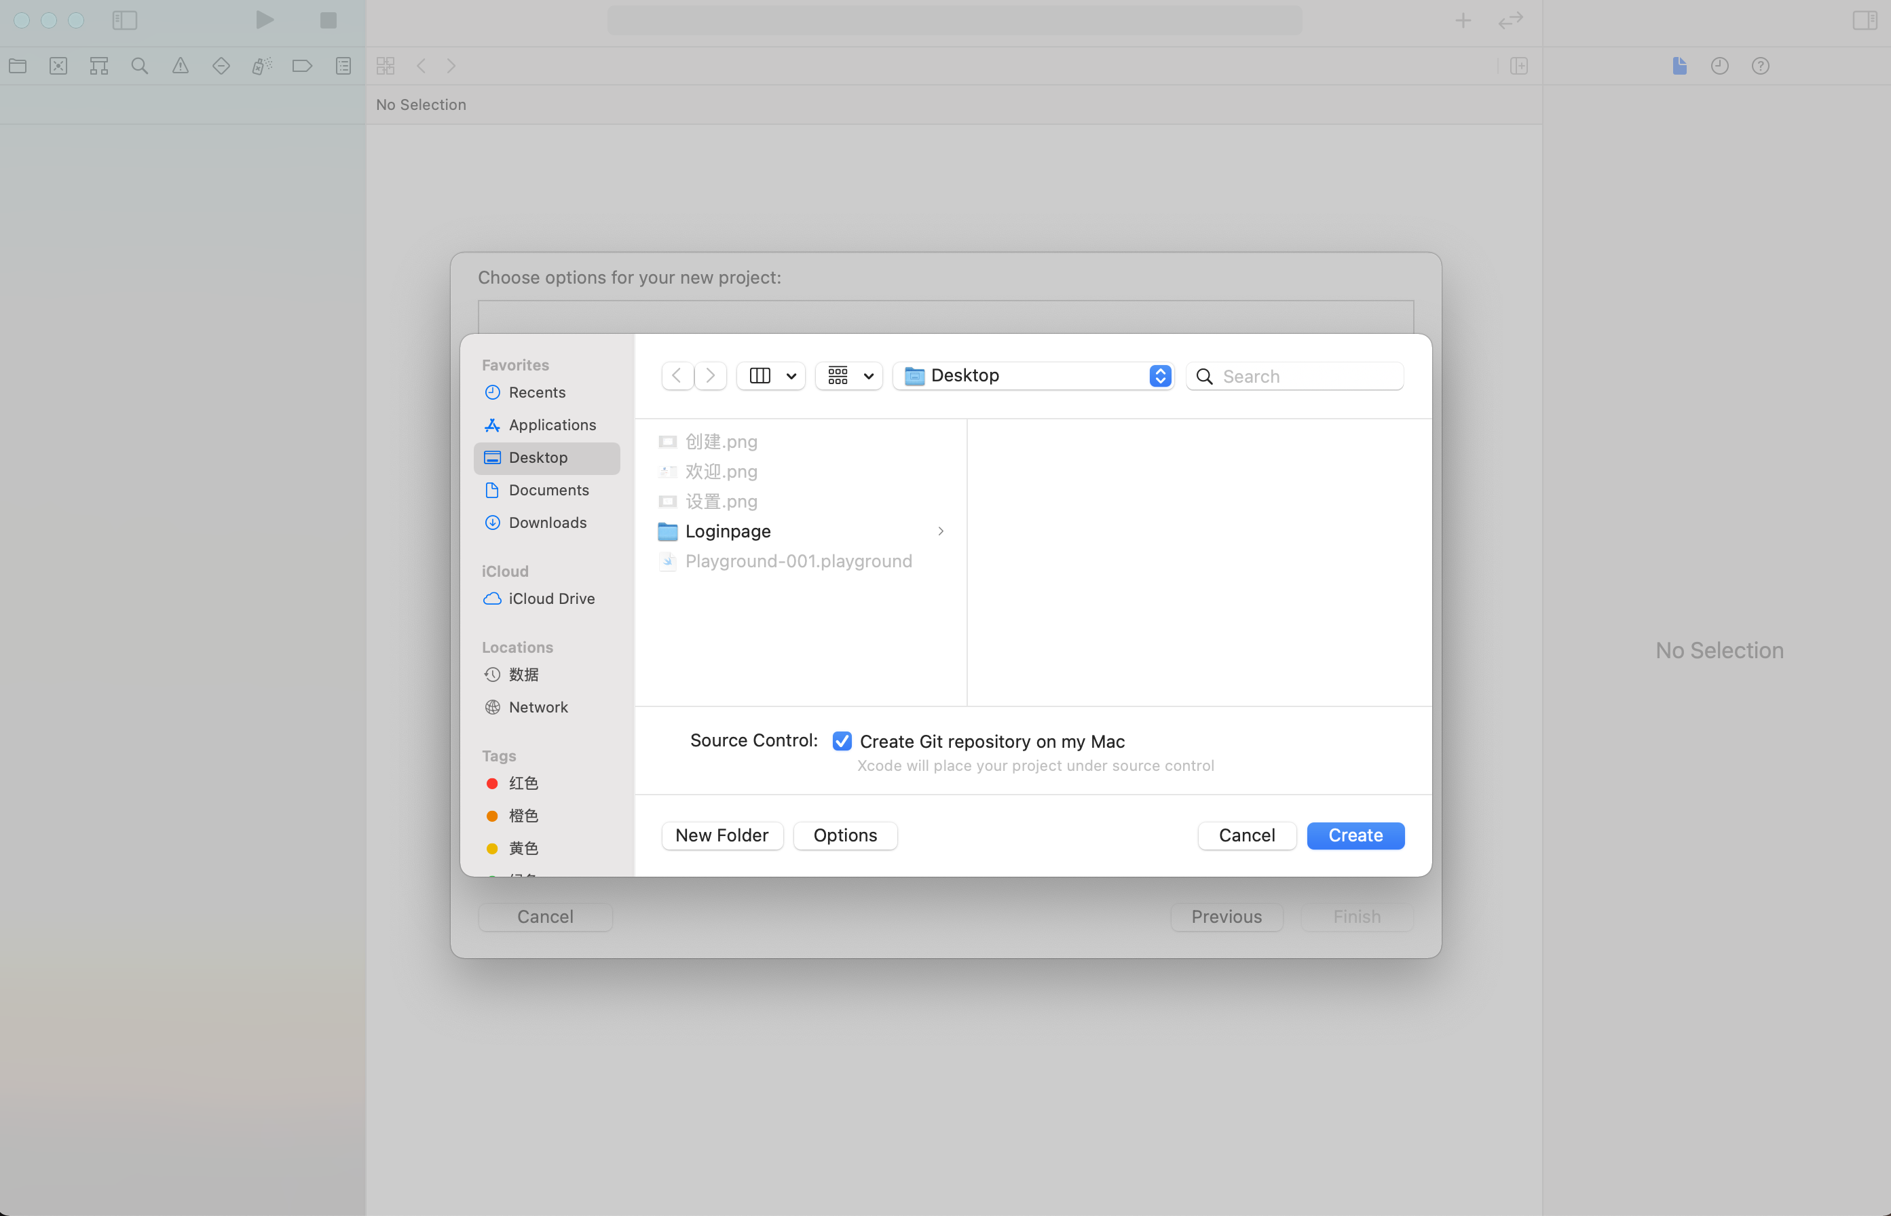Click the Create button
Screen dimensions: 1891x1216
1355,835
